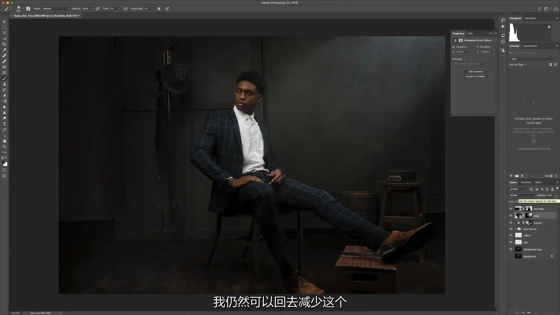Expand the Light Source layer group
The width and height of the screenshot is (560, 315).
point(515,229)
